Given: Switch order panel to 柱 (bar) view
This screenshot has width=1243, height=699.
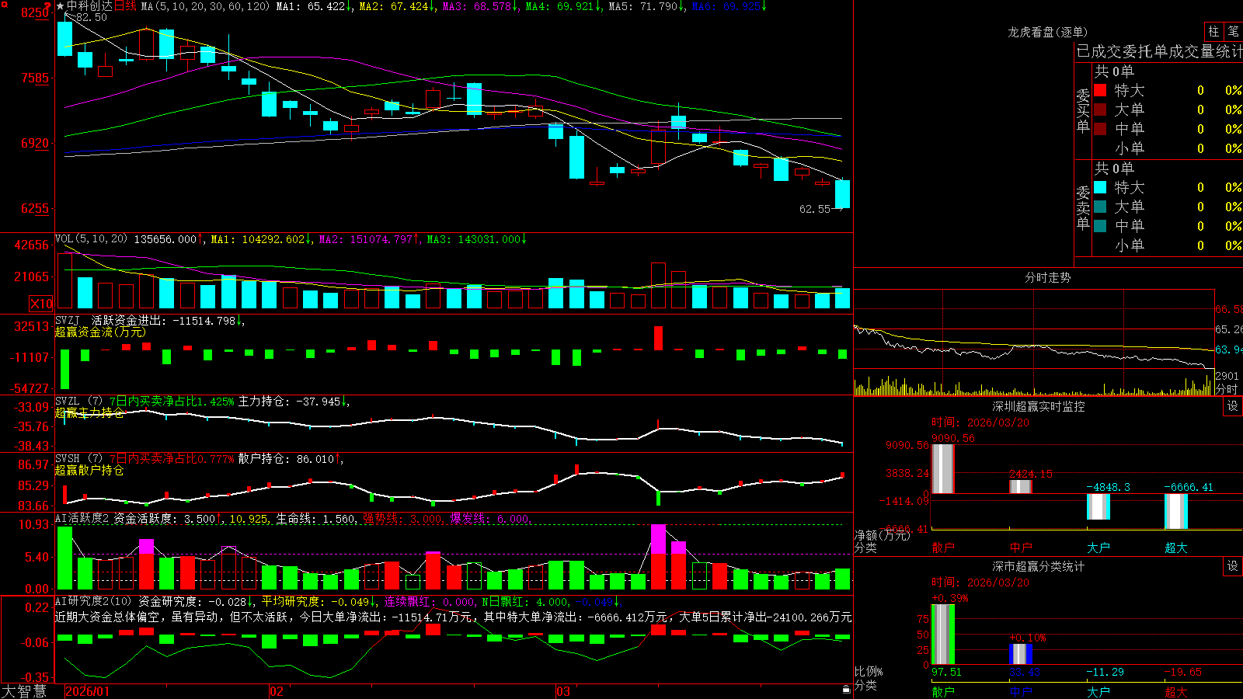Looking at the screenshot, I should 1213,32.
